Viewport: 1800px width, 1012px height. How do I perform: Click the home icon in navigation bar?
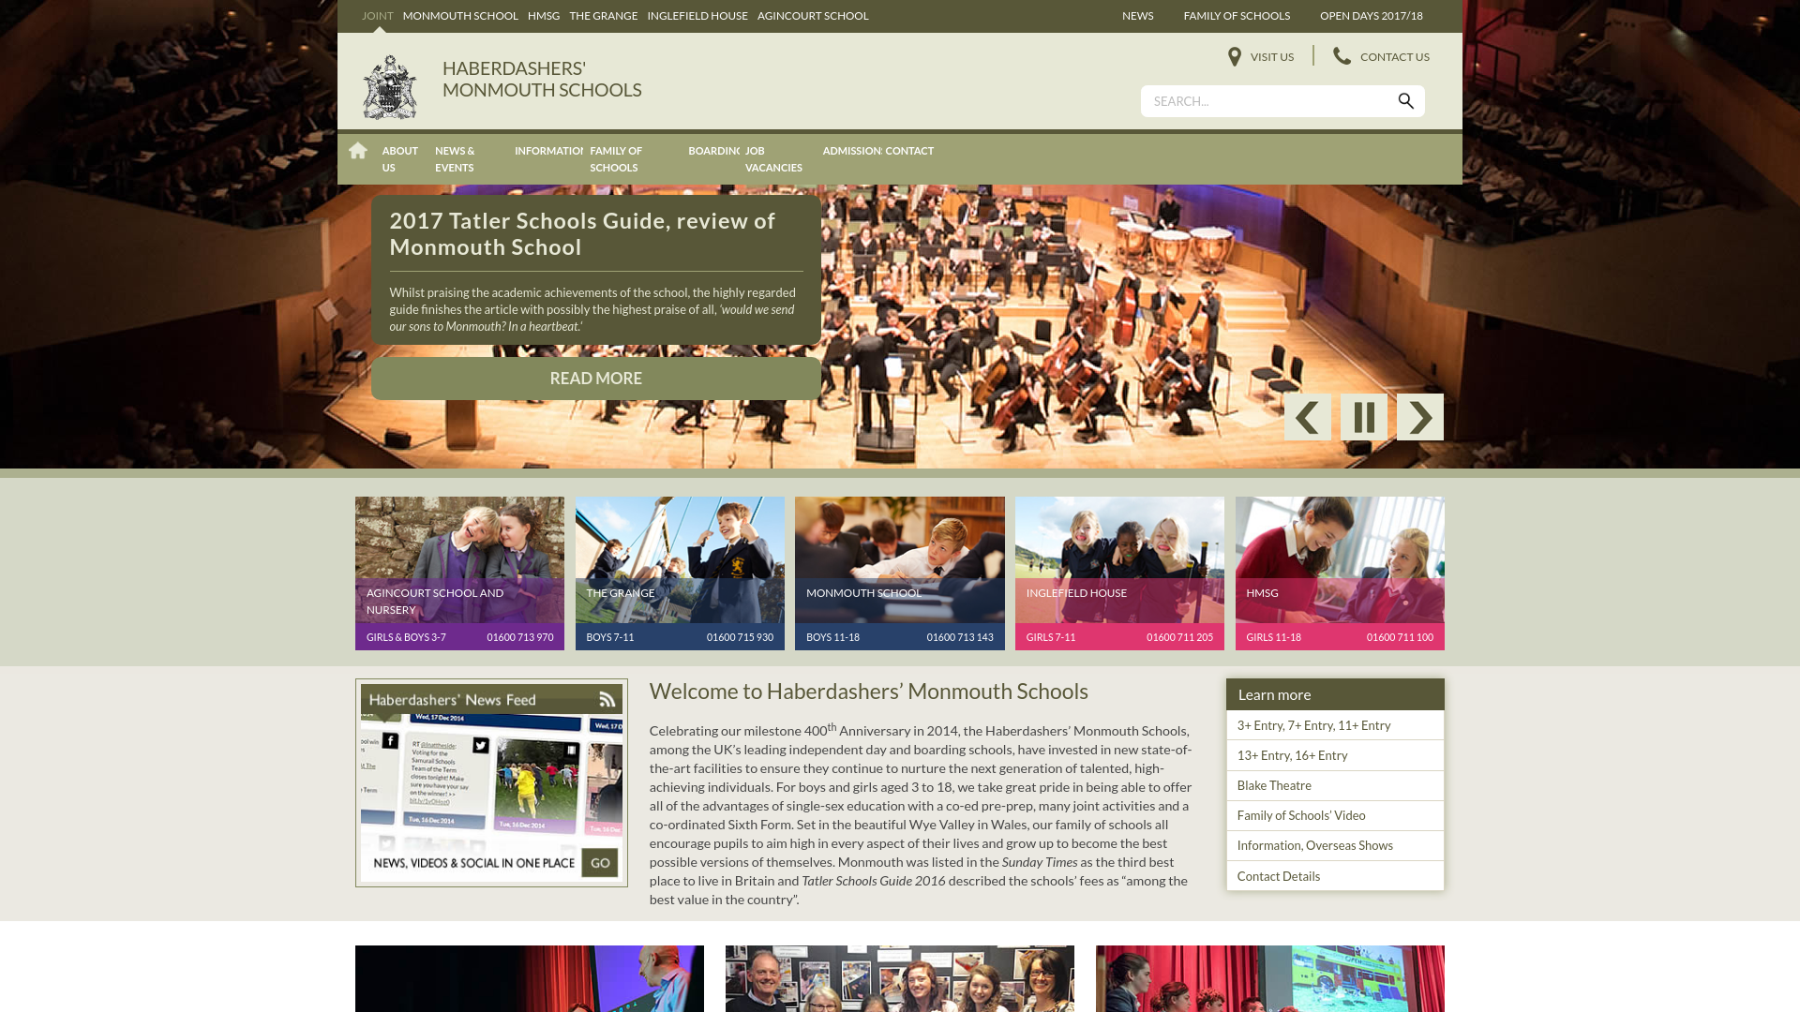[357, 151]
